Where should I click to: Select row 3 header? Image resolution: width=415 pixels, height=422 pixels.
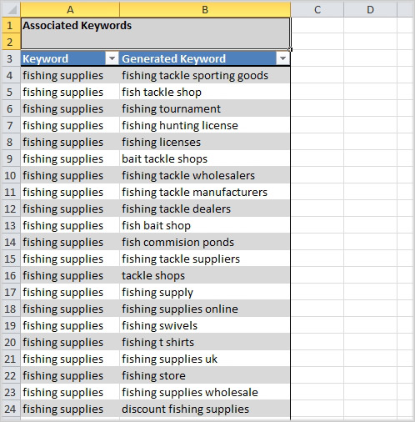point(10,58)
